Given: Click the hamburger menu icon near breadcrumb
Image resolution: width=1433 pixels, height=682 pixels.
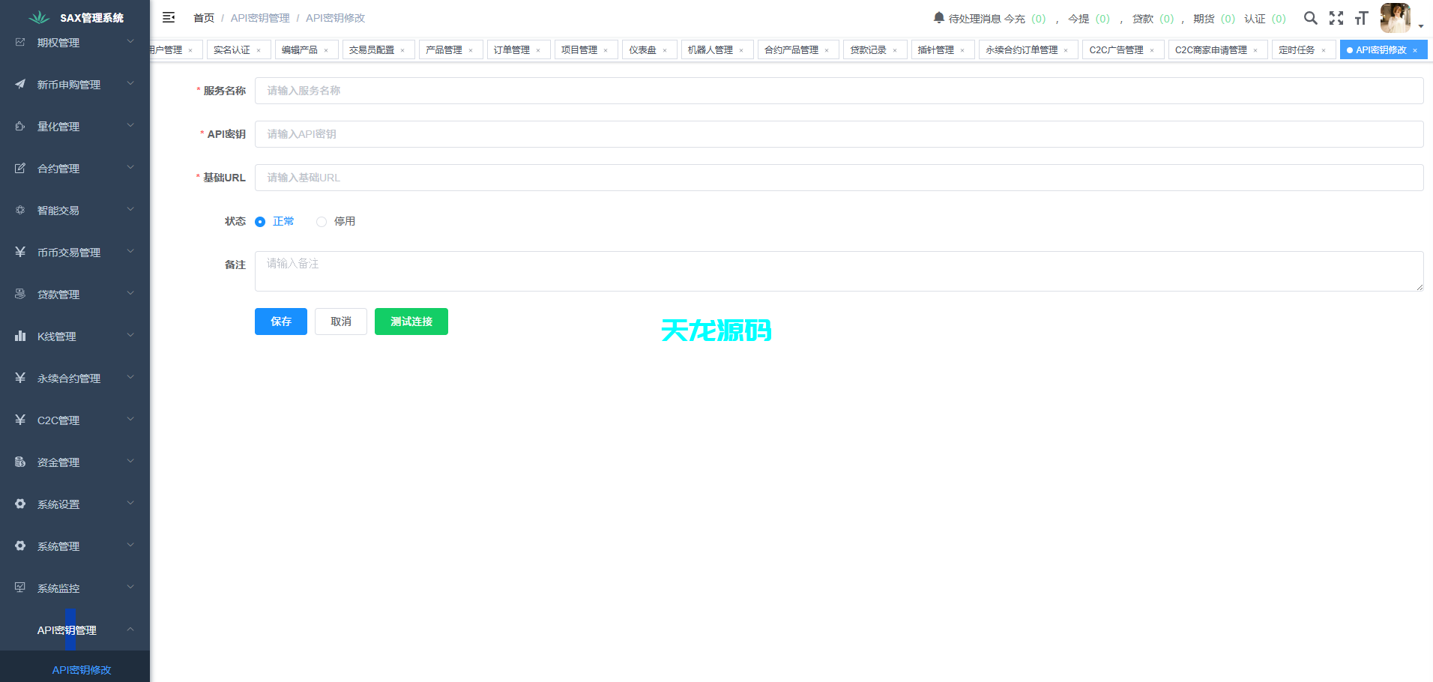Looking at the screenshot, I should 169,16.
